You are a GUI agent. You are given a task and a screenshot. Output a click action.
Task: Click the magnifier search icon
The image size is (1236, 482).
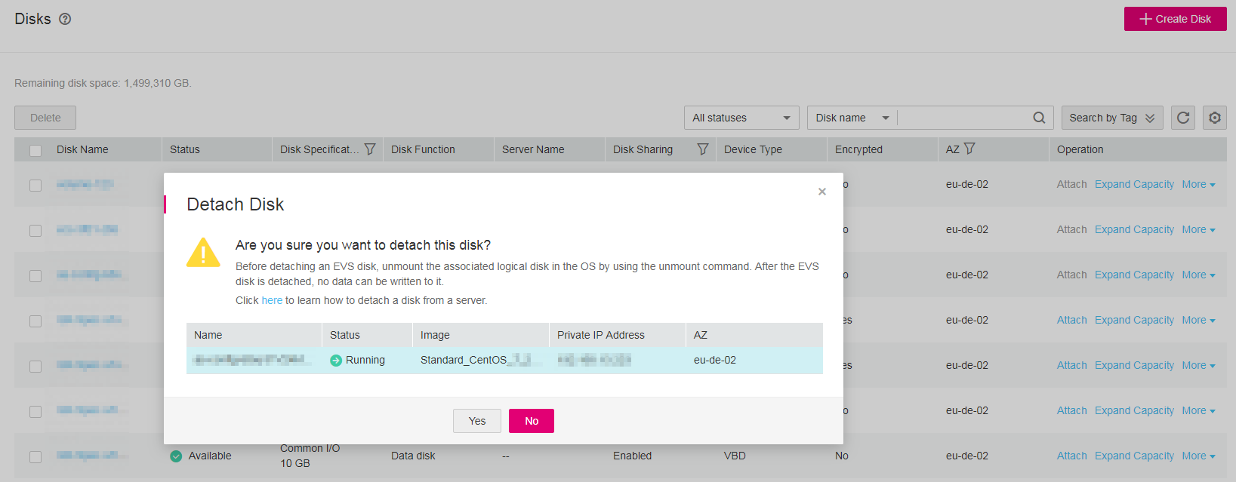(1039, 118)
